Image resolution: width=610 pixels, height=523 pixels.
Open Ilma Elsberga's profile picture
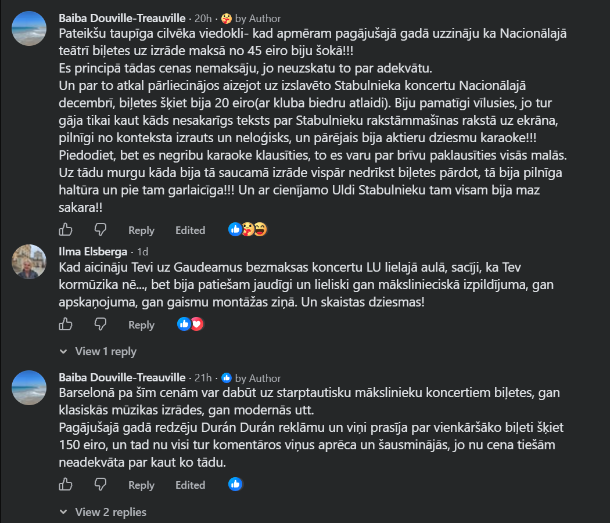coord(29,262)
